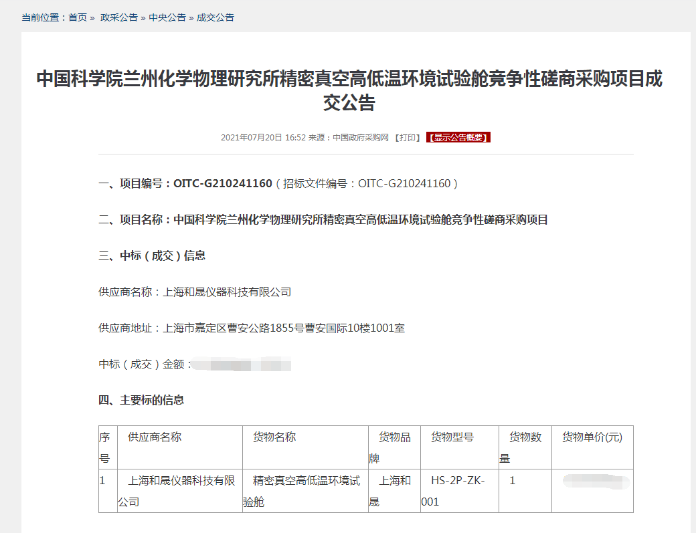This screenshot has width=696, height=533.
Task: Click project number OITC-G210241160 in bold
Action: 222,184
